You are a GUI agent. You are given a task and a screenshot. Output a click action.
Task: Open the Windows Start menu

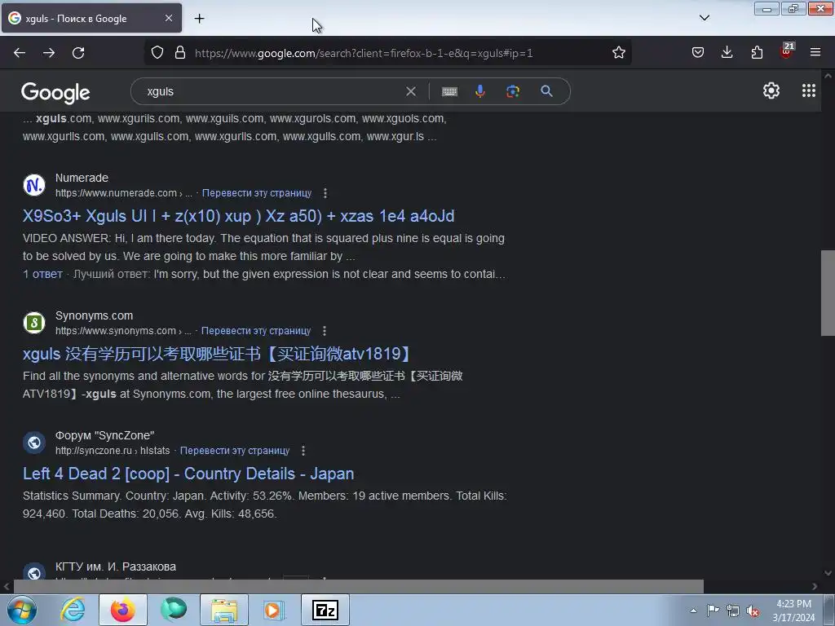(21, 610)
